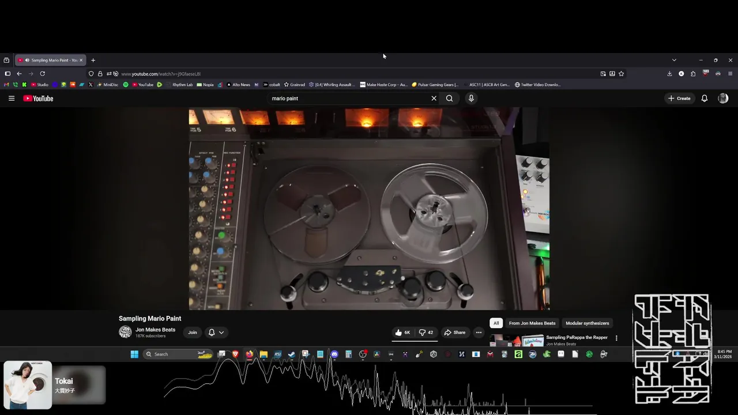The width and height of the screenshot is (738, 415).
Task: Go back one page
Action: (19, 74)
